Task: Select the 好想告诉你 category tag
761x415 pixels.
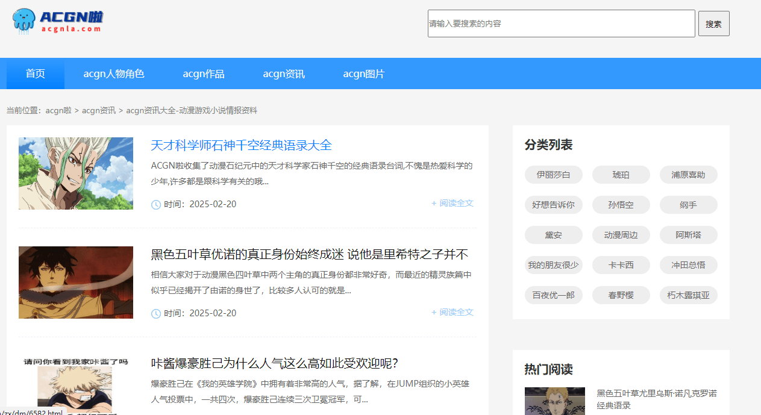Action: pos(554,205)
